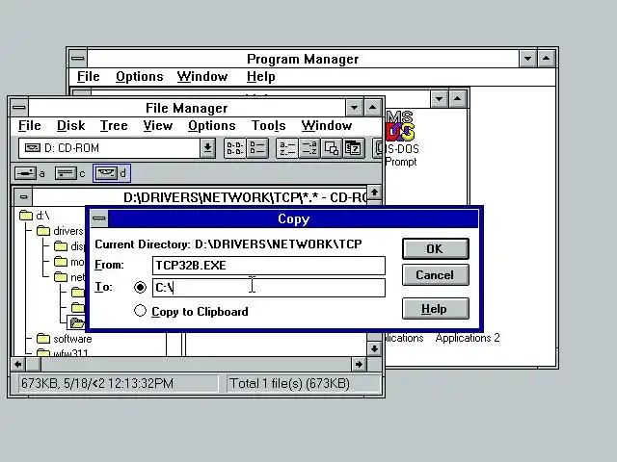
Task: Click the up arrow of directory window scrollbar
Action: click(x=374, y=192)
